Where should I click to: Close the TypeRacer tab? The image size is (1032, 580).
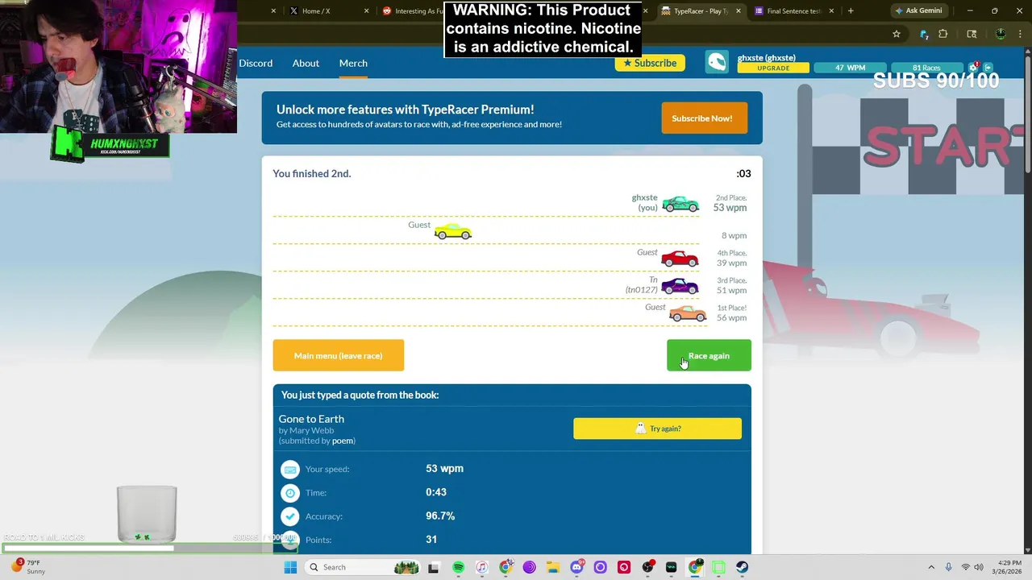pos(738,11)
